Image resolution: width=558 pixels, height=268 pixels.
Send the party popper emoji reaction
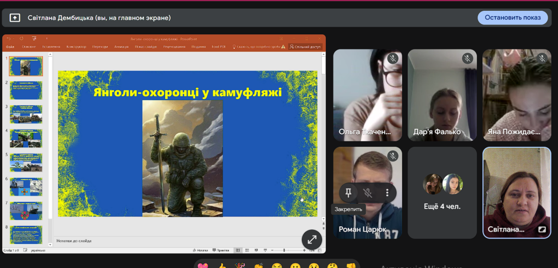click(240, 266)
